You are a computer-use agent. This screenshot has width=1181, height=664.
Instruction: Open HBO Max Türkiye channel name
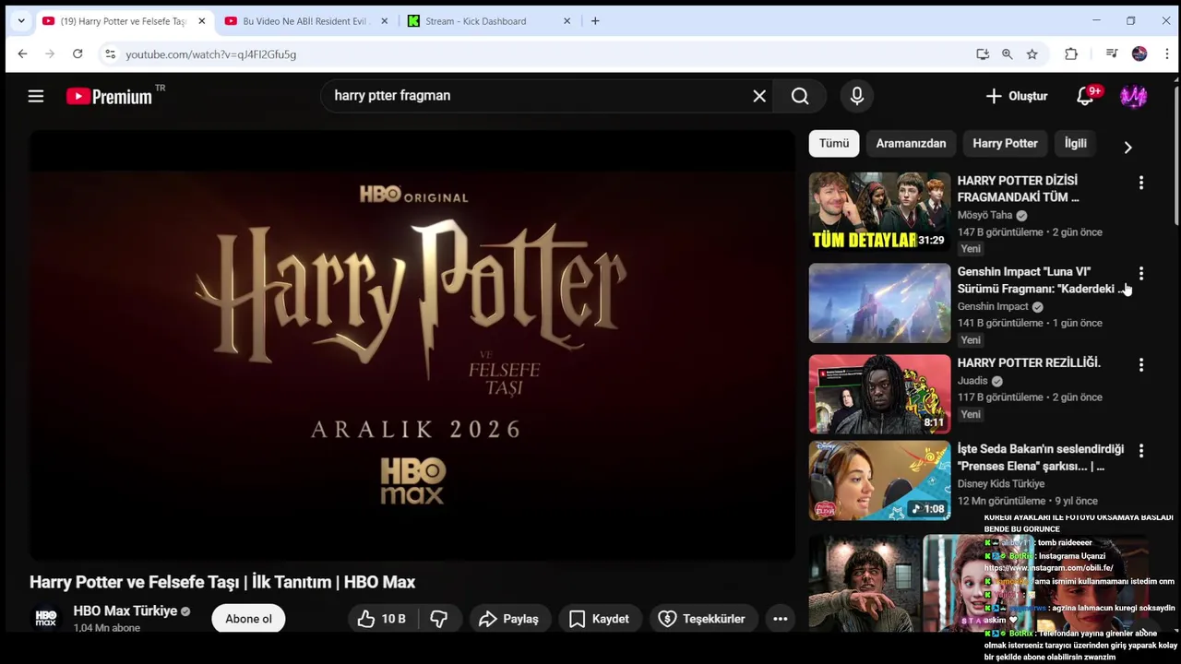coord(125,611)
